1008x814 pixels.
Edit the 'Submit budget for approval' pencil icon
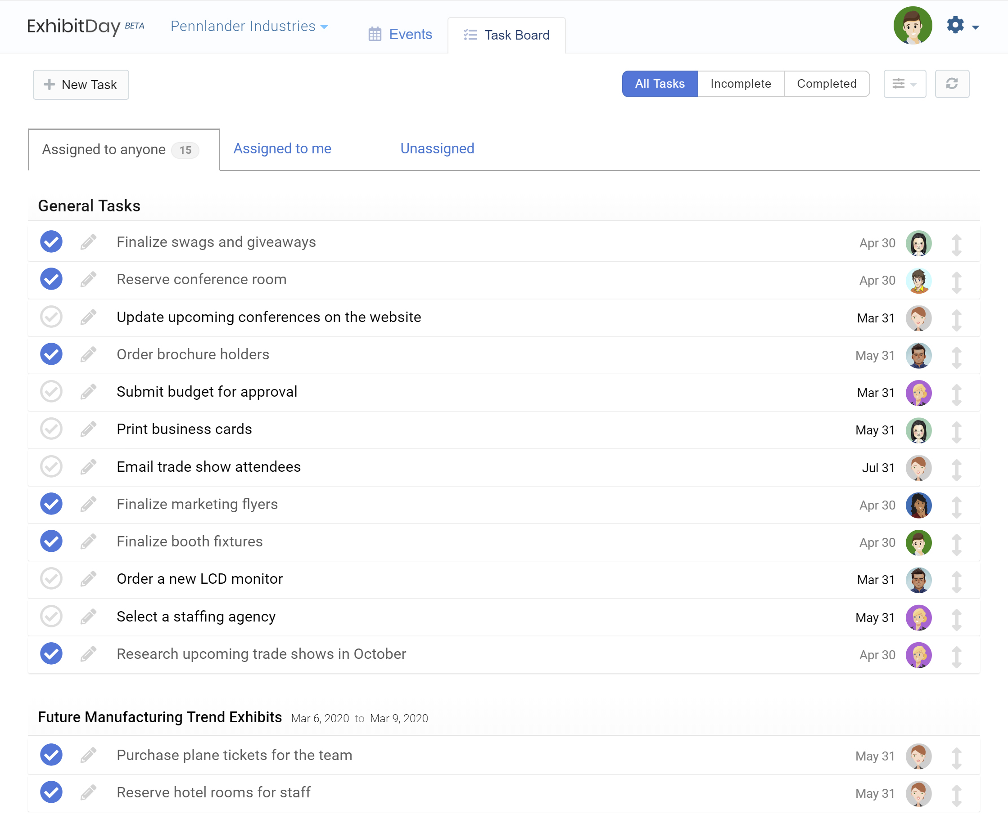point(88,392)
